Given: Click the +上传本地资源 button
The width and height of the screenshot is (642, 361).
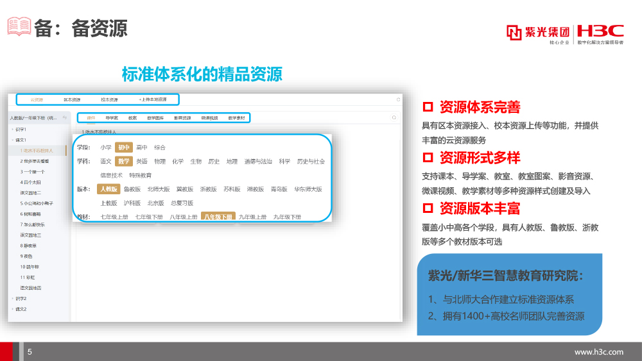Looking at the screenshot, I should [153, 99].
